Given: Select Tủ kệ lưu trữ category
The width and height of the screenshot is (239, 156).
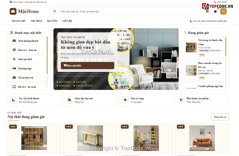Looking at the screenshot, I should (x=28, y=78).
